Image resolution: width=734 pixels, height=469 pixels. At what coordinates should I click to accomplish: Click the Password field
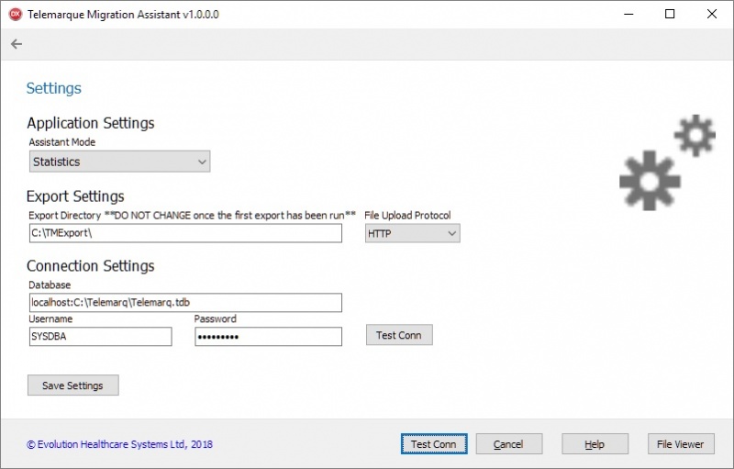coord(268,337)
